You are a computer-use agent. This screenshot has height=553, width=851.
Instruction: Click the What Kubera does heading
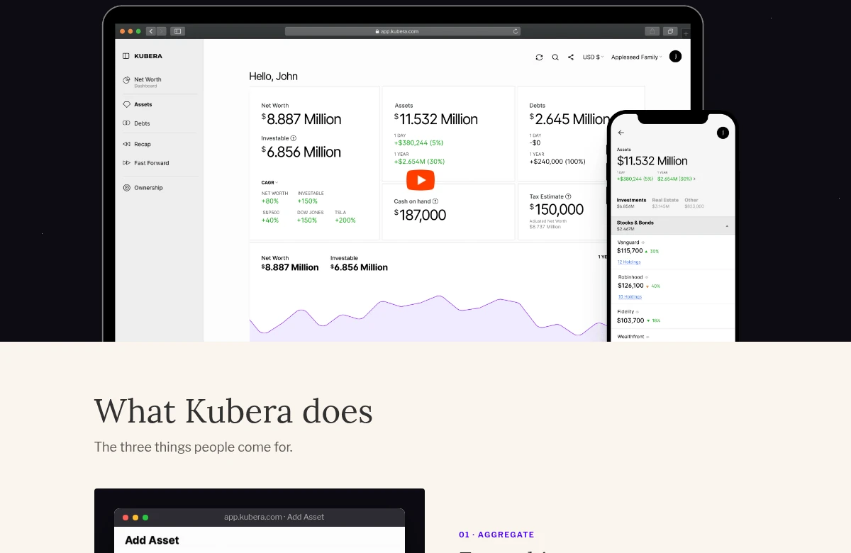(x=233, y=411)
